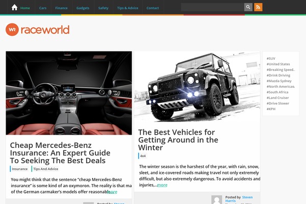Click the 'Posted by' text in winter article
The width and height of the screenshot is (306, 204).
[233, 197]
